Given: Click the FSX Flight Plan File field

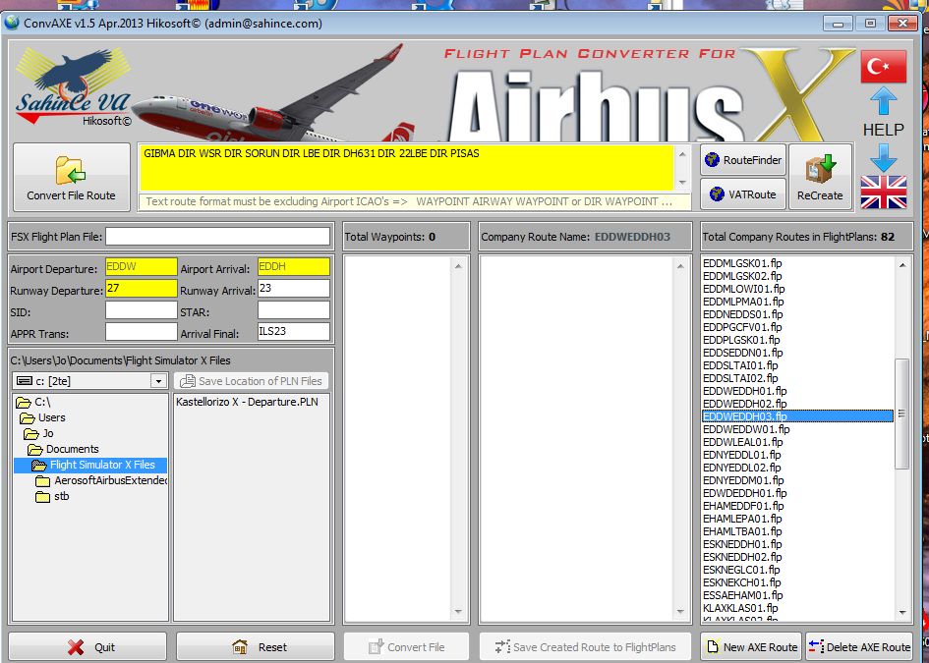Looking at the screenshot, I should 217,237.
